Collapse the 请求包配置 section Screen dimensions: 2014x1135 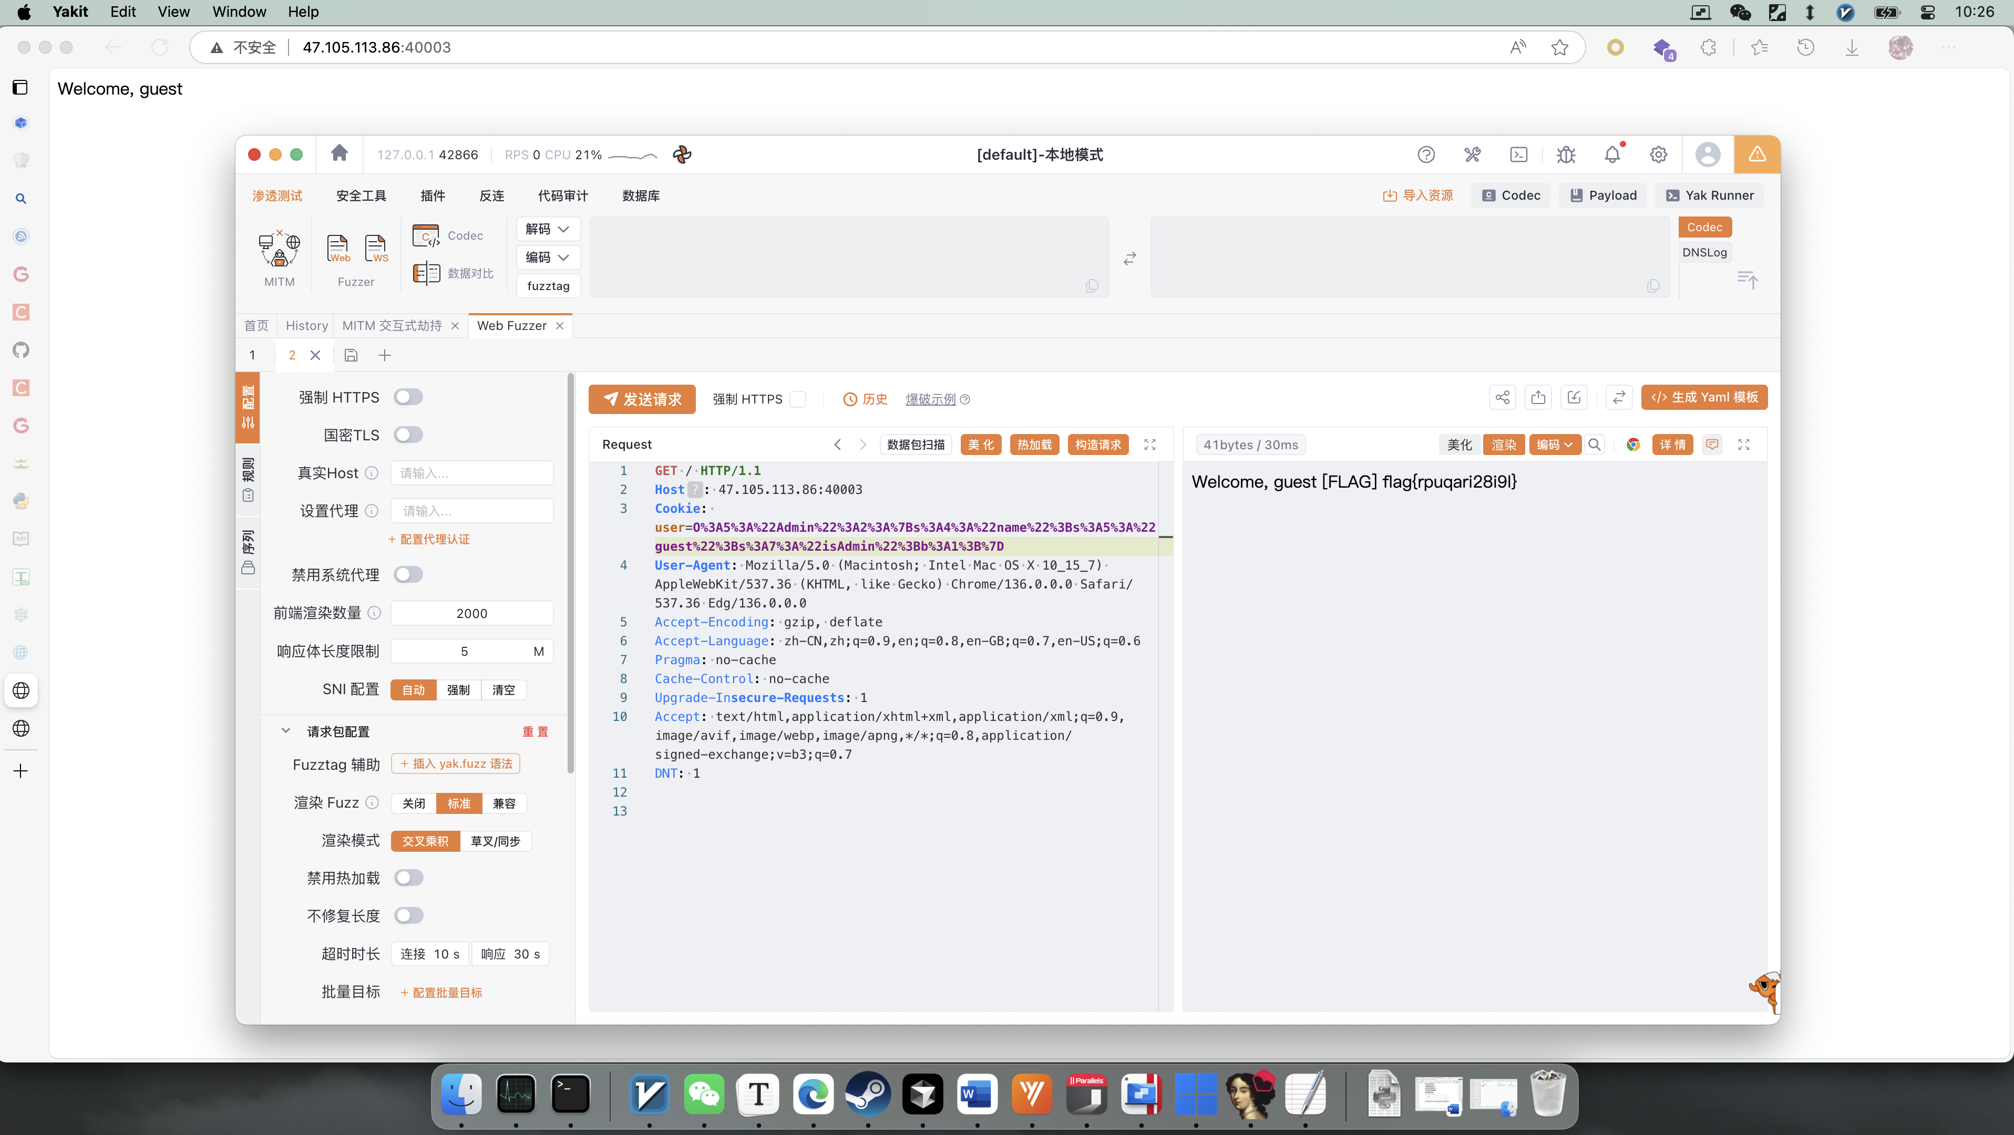[285, 731]
